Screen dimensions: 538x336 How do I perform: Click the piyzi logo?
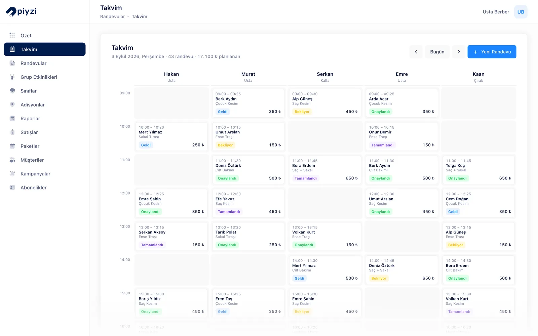(x=21, y=12)
